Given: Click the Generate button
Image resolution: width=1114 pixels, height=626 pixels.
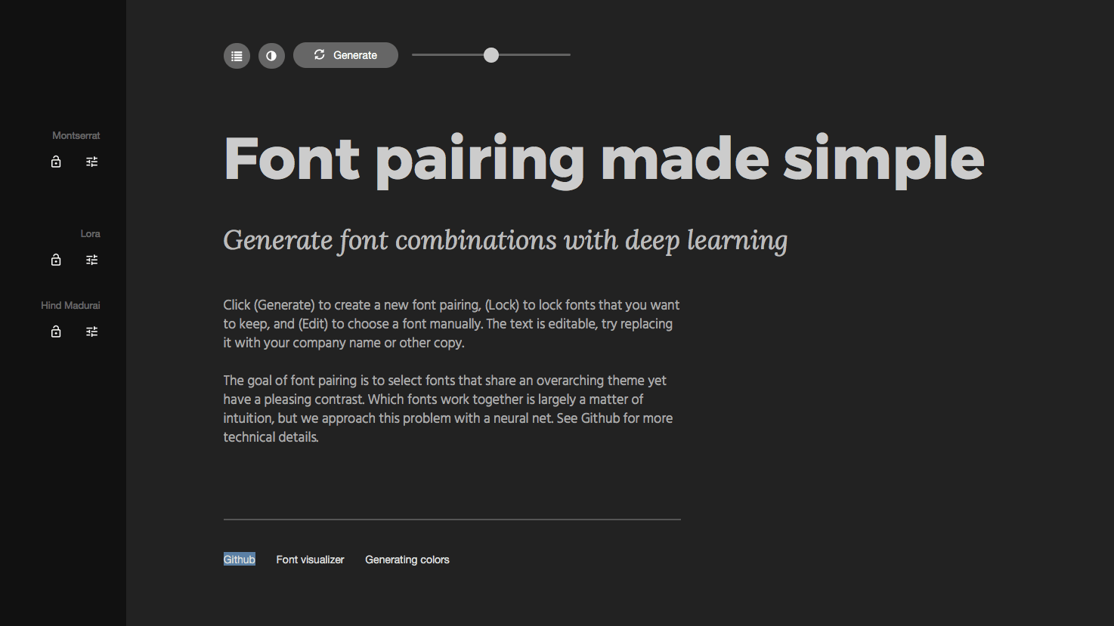Looking at the screenshot, I should [x=345, y=55].
